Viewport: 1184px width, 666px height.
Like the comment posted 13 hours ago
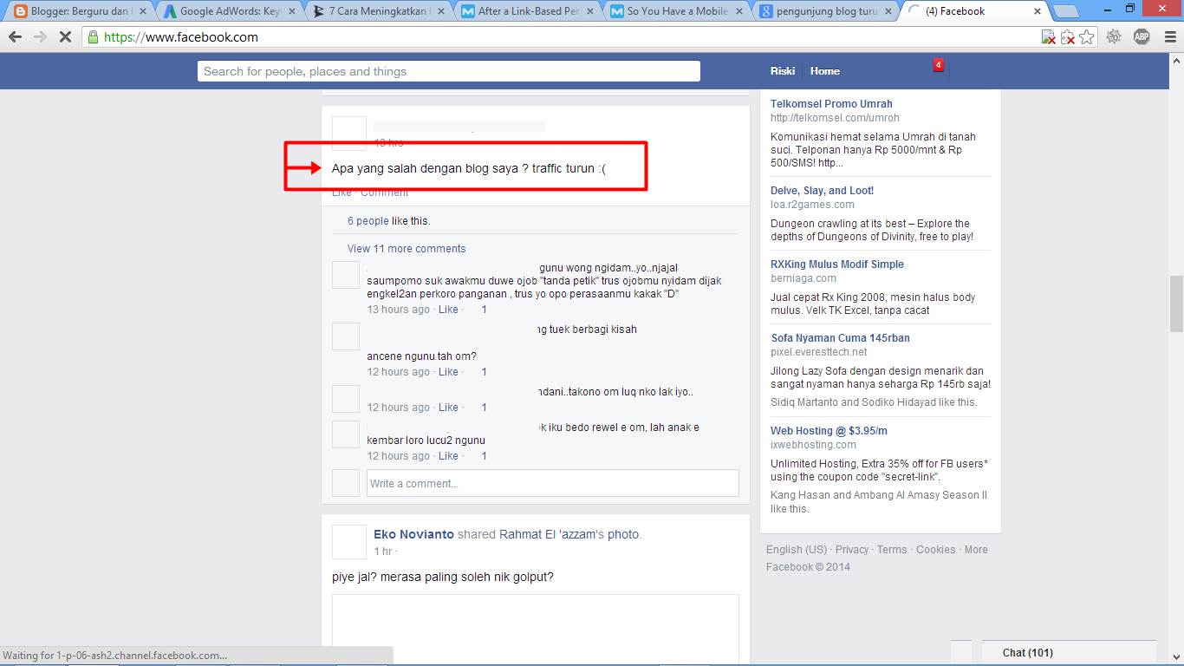coord(448,310)
